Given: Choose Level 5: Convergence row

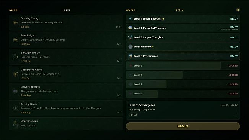Looking at the screenshot, I should tap(183, 56).
